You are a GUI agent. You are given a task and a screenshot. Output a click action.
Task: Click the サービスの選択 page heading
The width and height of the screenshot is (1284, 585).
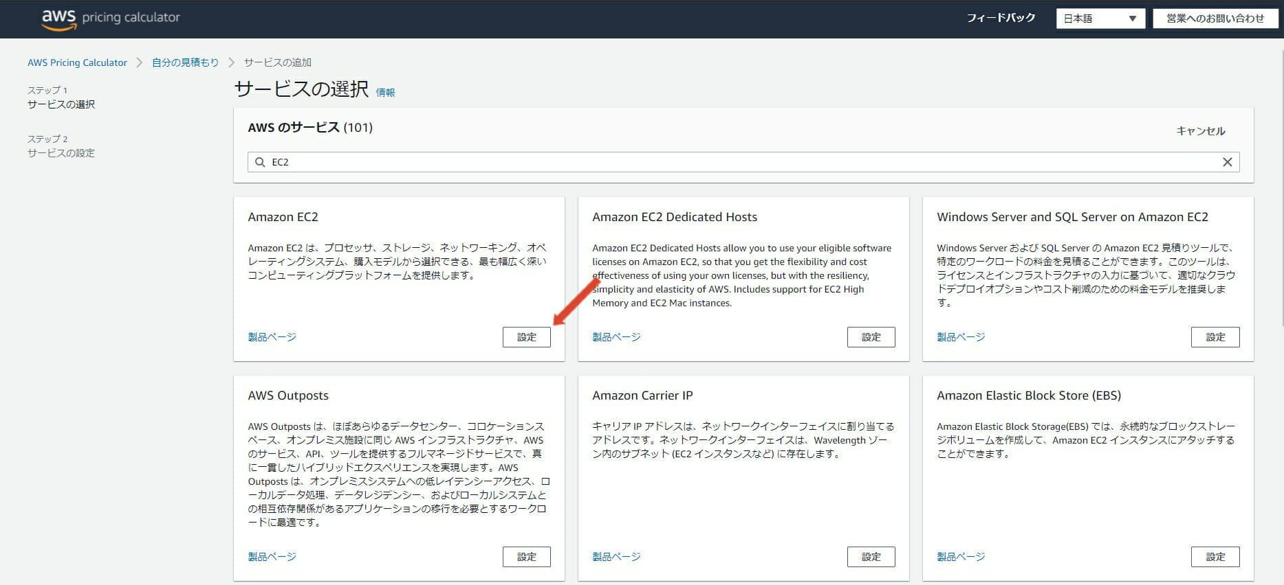(x=301, y=89)
